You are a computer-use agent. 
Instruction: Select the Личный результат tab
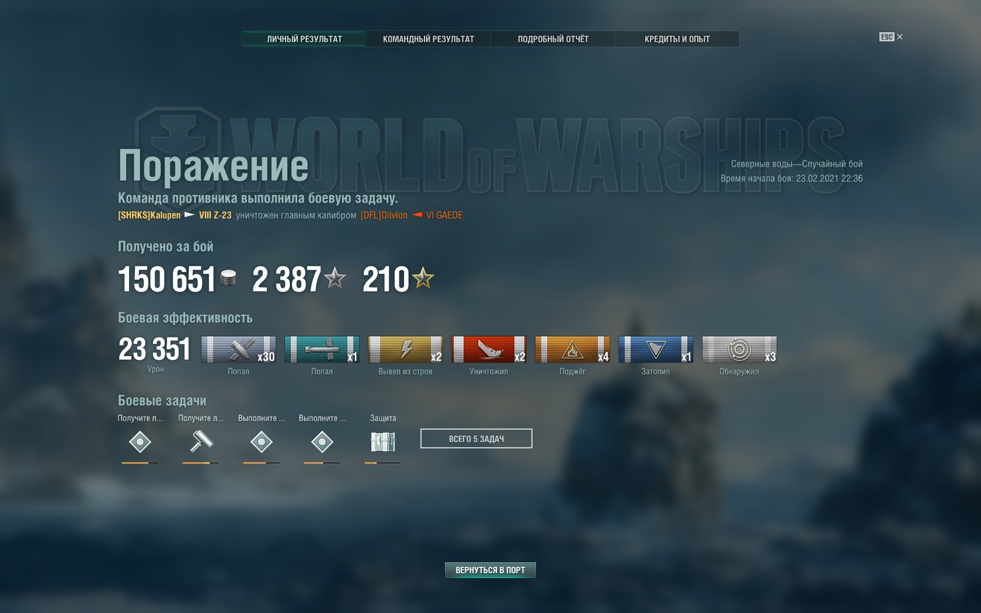tap(304, 39)
